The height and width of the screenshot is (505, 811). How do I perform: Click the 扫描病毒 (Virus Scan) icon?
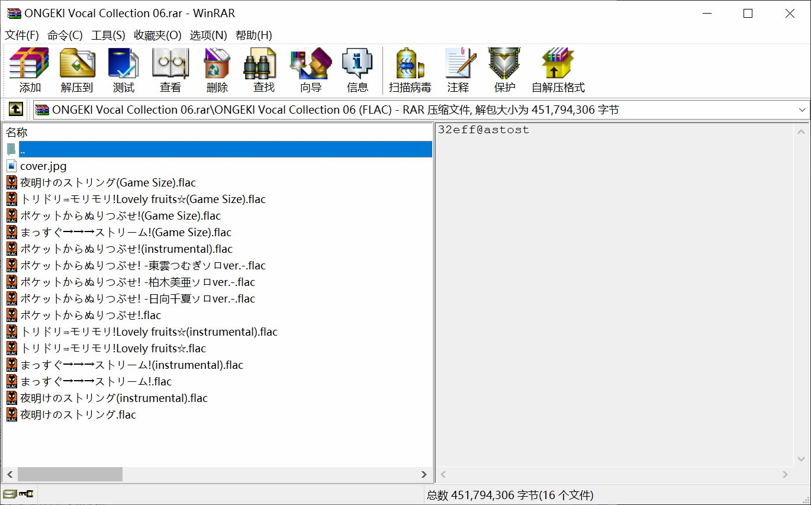pos(410,70)
